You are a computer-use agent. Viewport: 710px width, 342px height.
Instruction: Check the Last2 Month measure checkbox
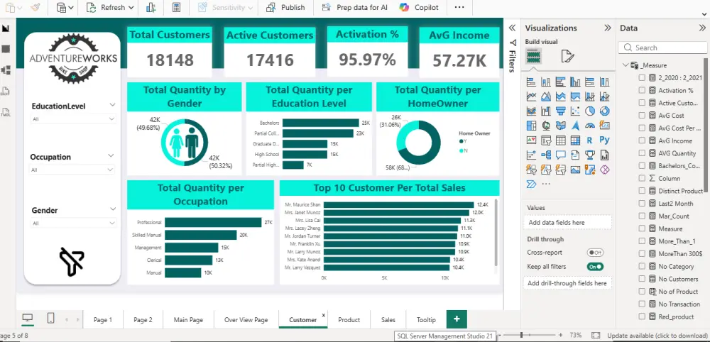coord(642,204)
